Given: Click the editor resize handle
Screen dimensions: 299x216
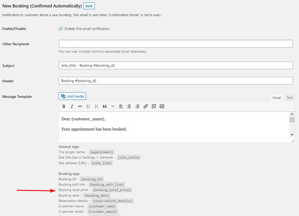Looking at the screenshot, I should click(x=293, y=141).
